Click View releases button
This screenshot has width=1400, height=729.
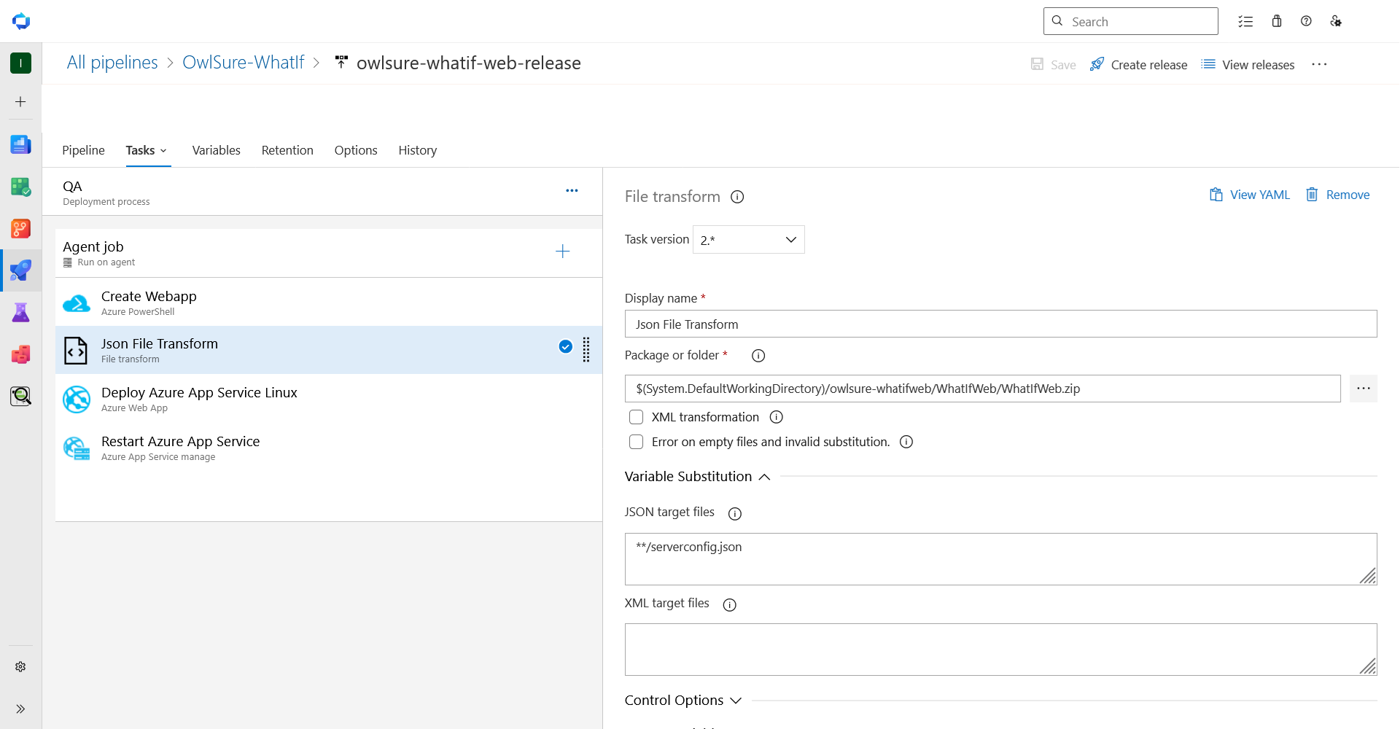1248,65
